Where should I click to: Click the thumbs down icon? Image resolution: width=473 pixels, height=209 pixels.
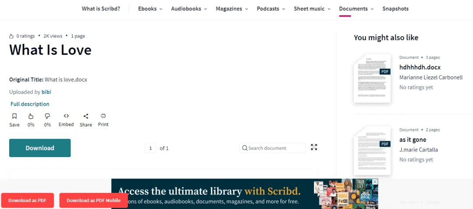47,116
